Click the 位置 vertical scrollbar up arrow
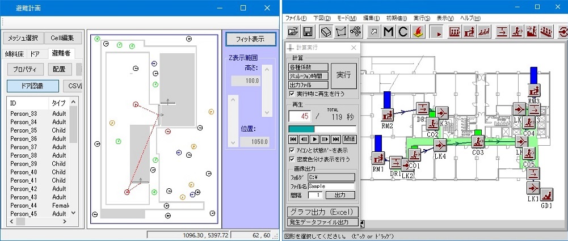This screenshot has height=241, width=568. [233, 99]
